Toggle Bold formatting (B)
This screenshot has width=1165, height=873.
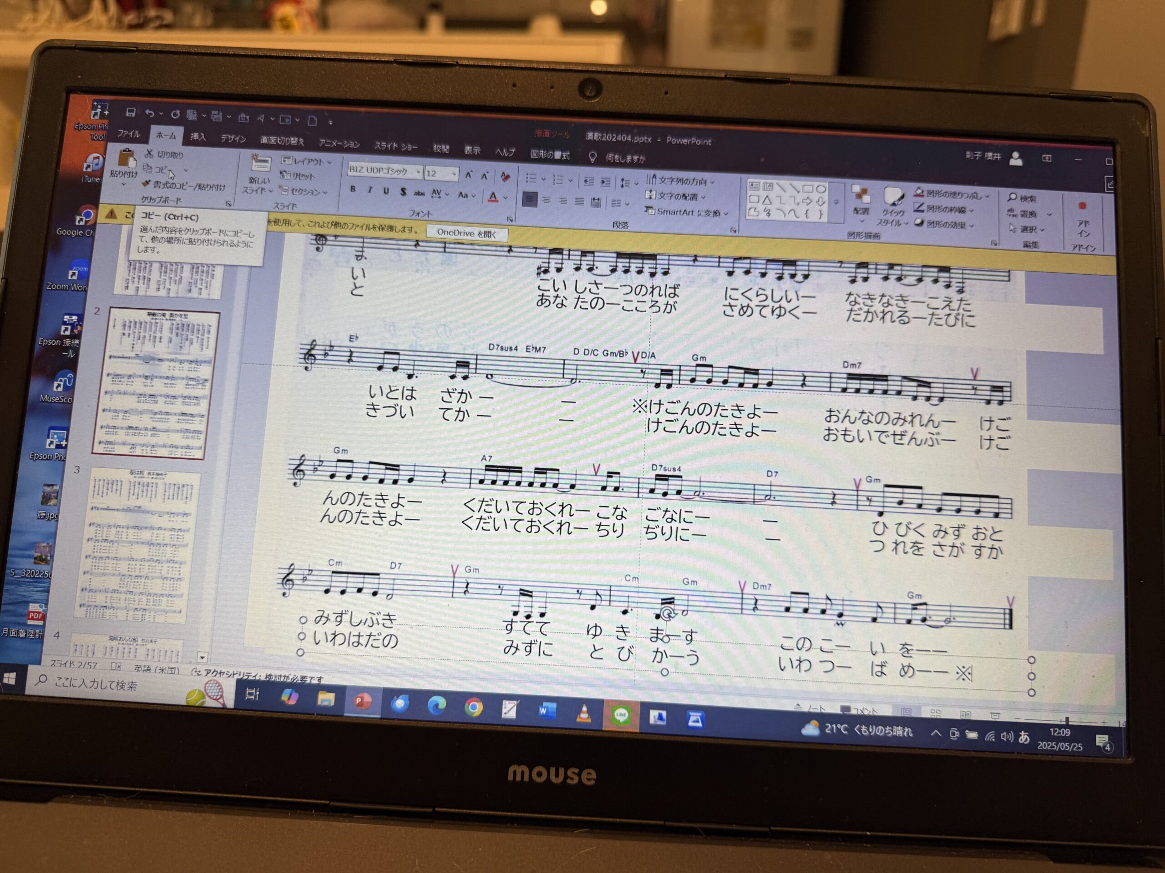click(x=353, y=189)
